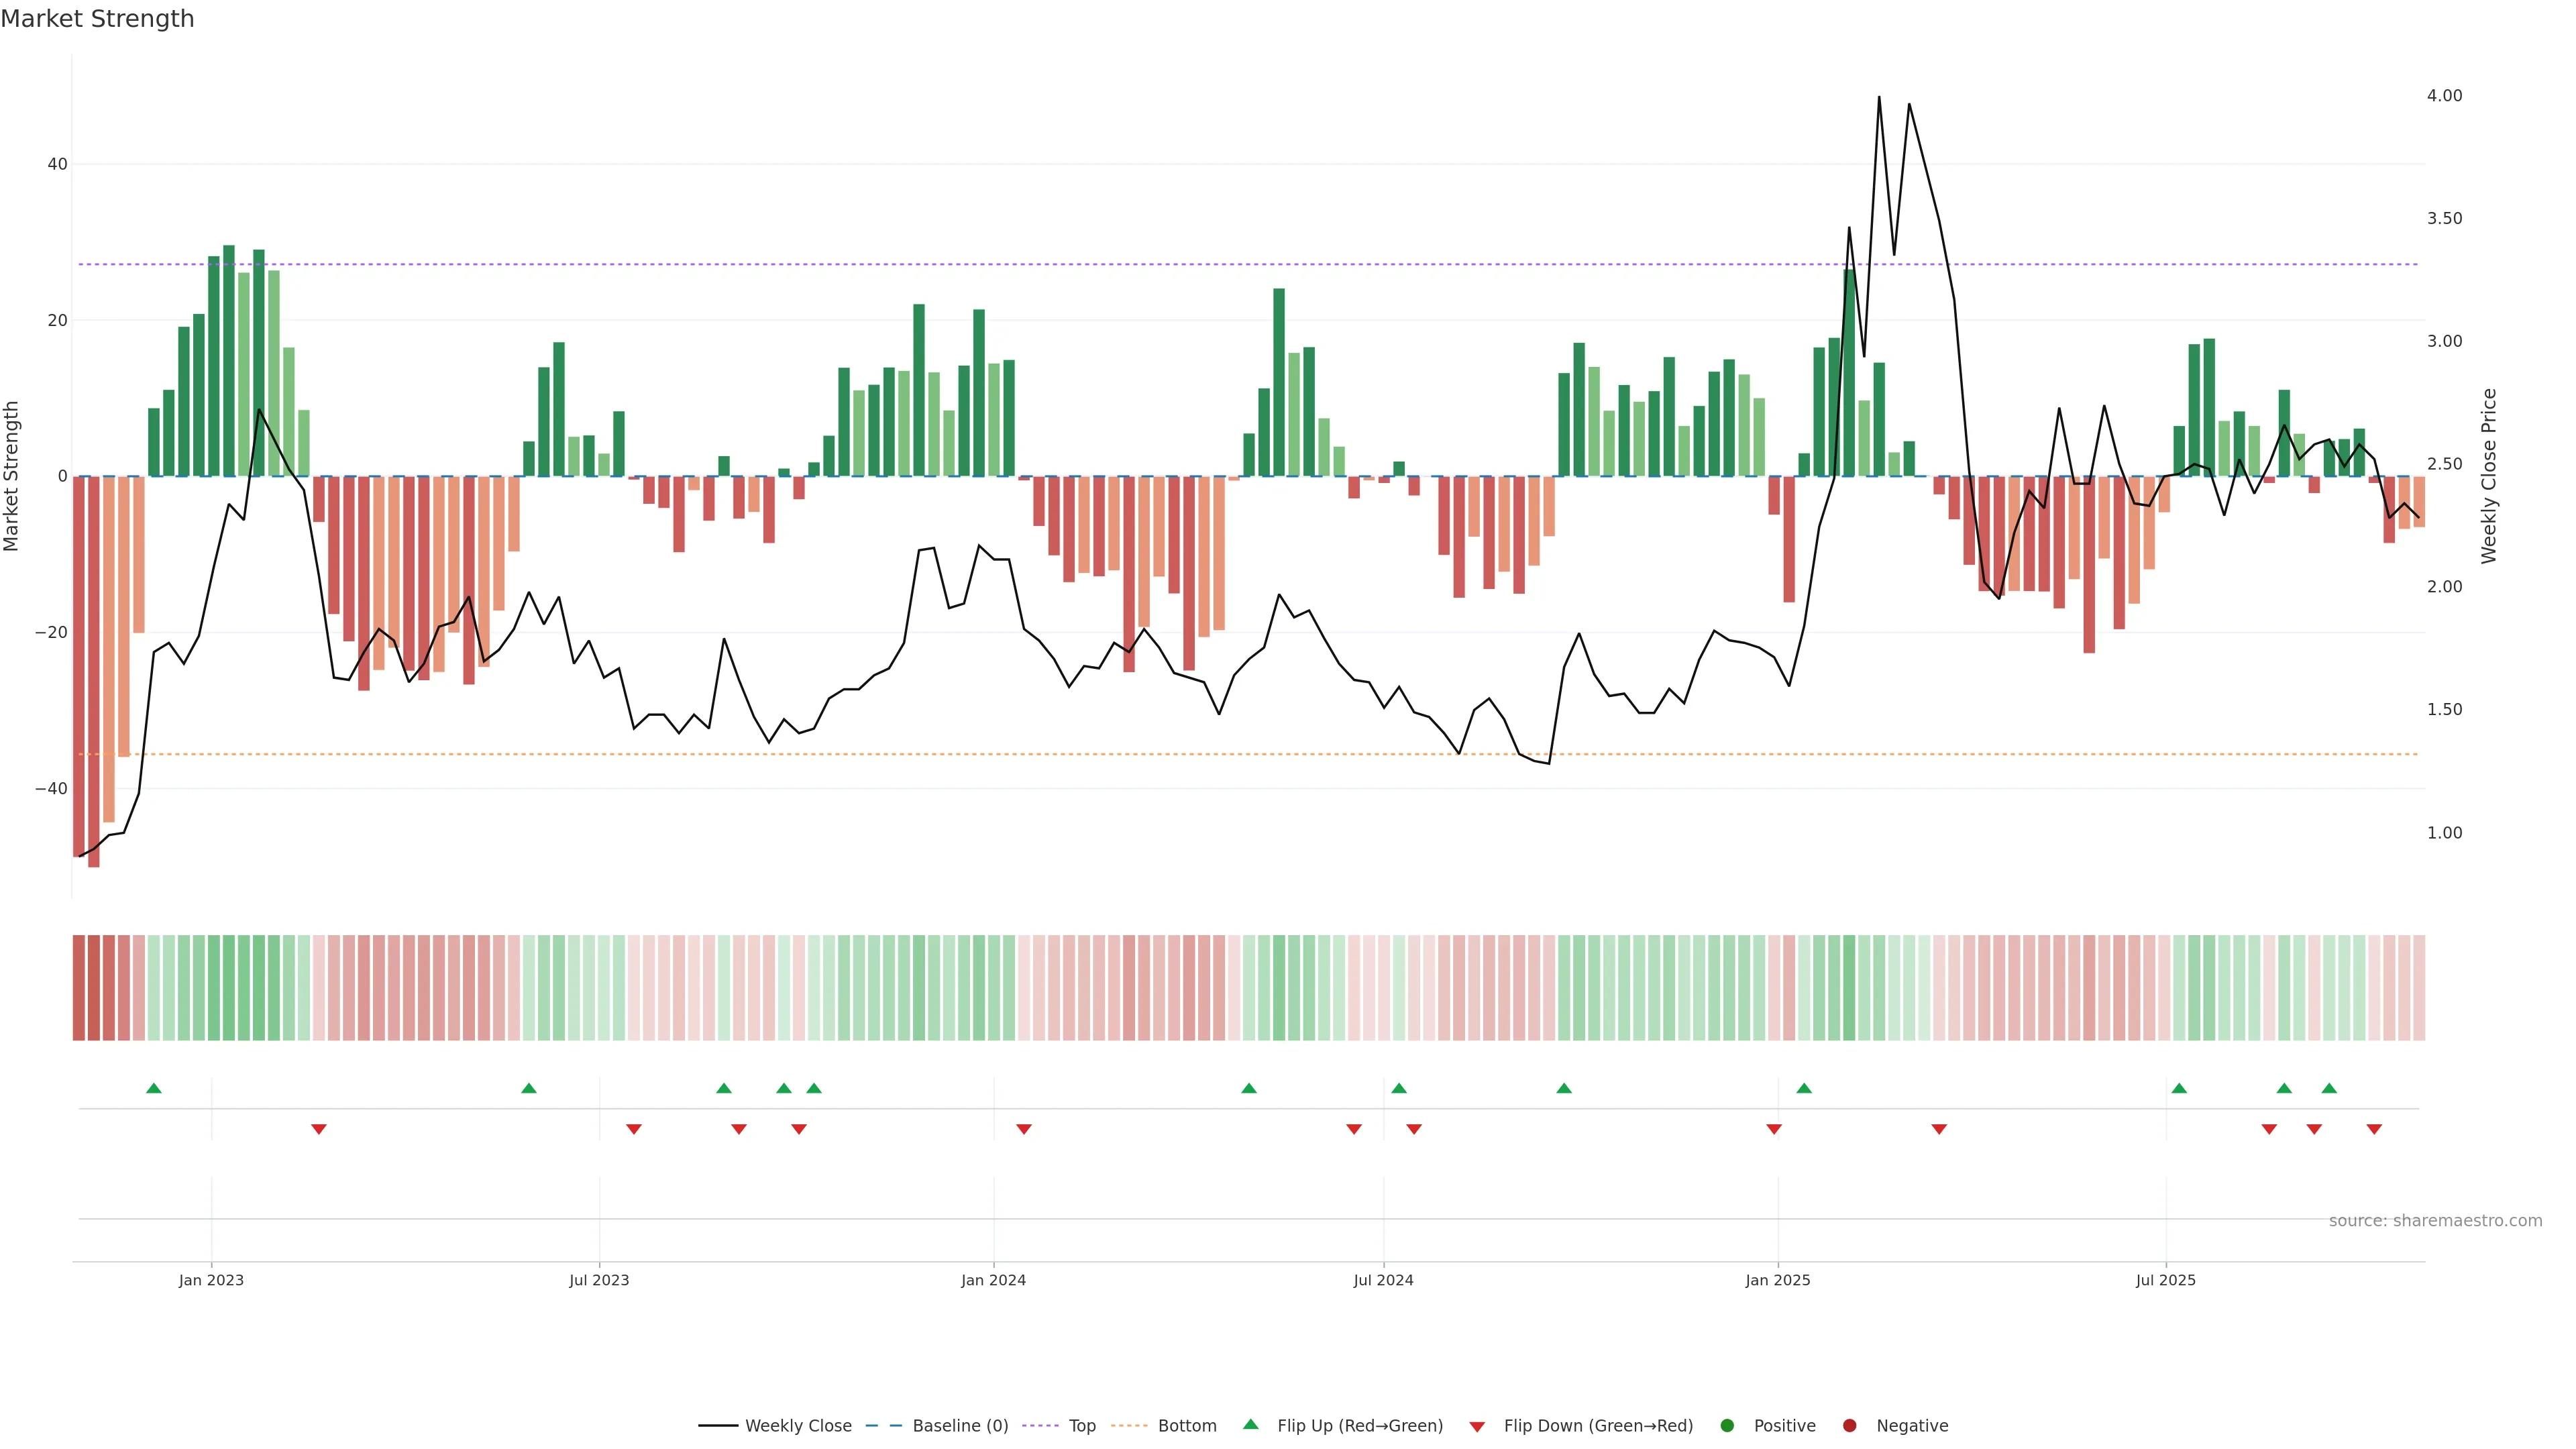Click the green flip-up marker just after Jan 2025
The height and width of the screenshot is (1449, 2576).
click(x=1804, y=1088)
